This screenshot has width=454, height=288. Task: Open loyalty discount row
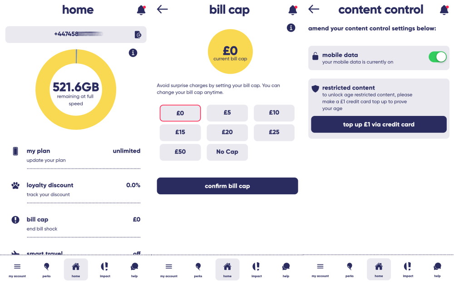click(76, 190)
